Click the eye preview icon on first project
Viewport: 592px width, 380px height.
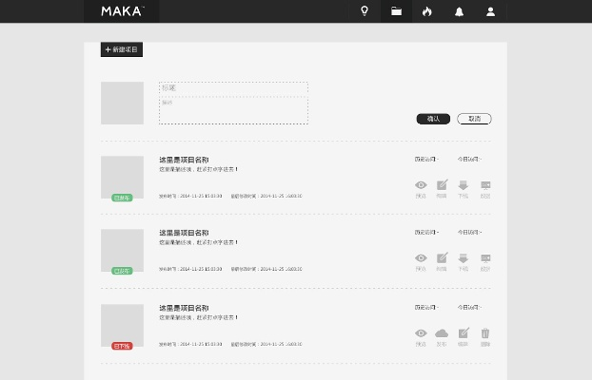tap(421, 185)
